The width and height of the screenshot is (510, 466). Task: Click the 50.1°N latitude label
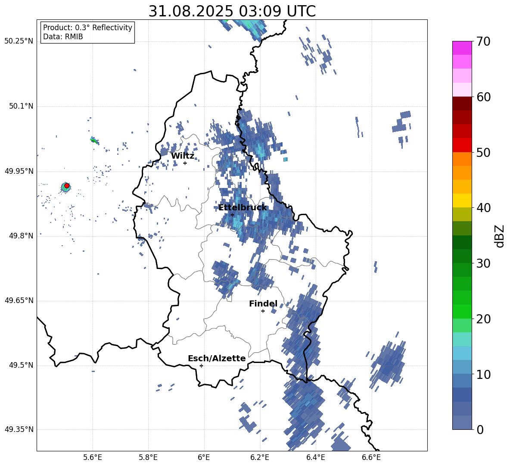(x=21, y=106)
